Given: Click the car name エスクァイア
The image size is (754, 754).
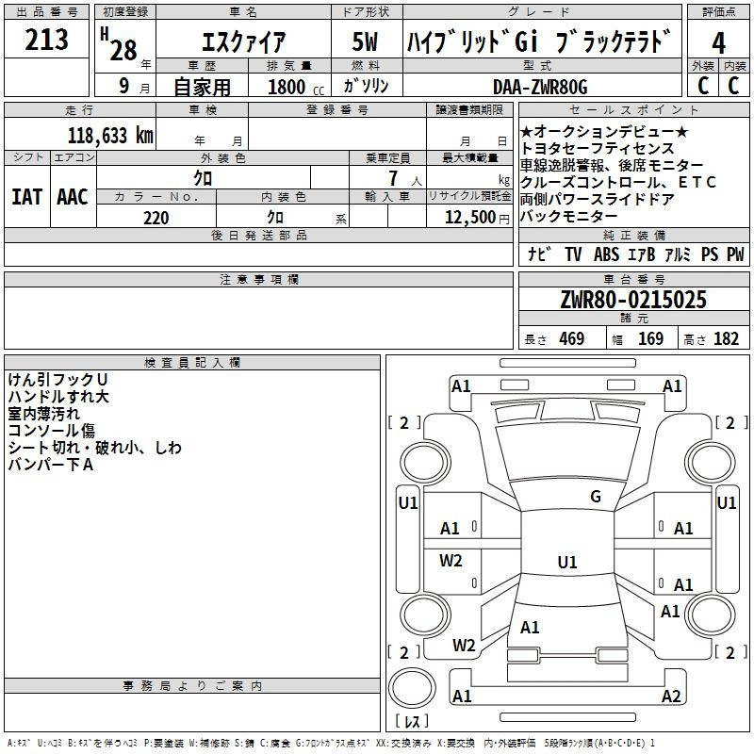Looking at the screenshot, I should point(243,41).
